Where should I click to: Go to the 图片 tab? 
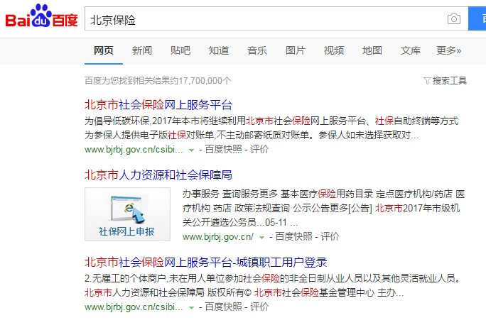pos(296,50)
